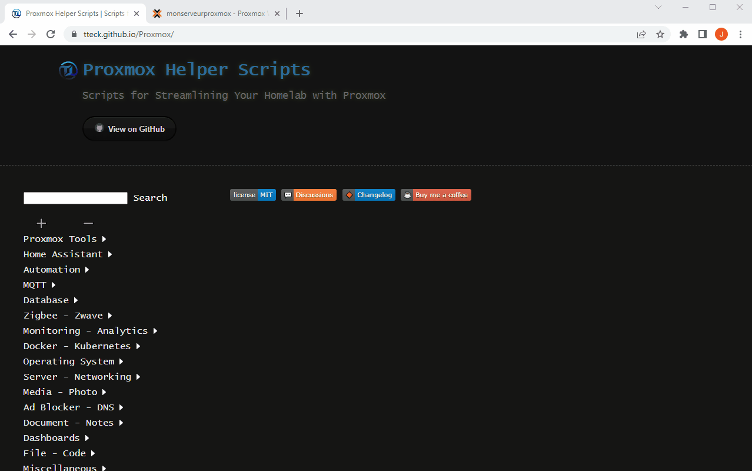Open the Chrome side panel icon
The width and height of the screenshot is (752, 471).
coord(702,34)
